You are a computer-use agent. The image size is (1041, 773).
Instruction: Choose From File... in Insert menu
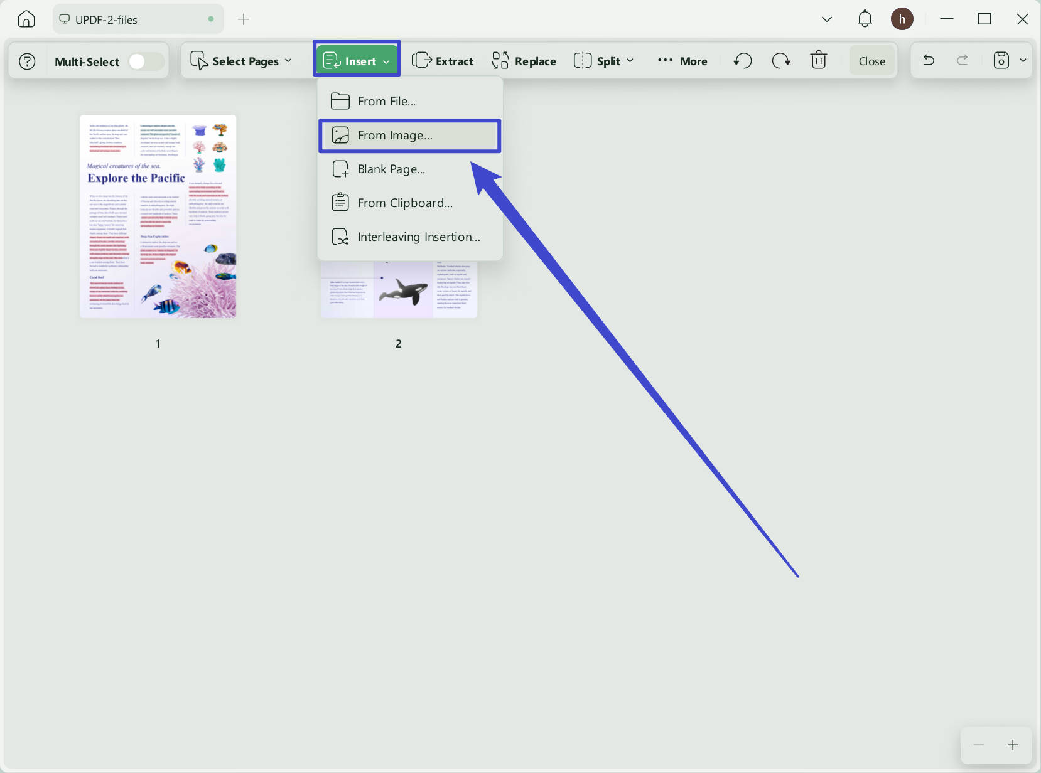[410, 101]
